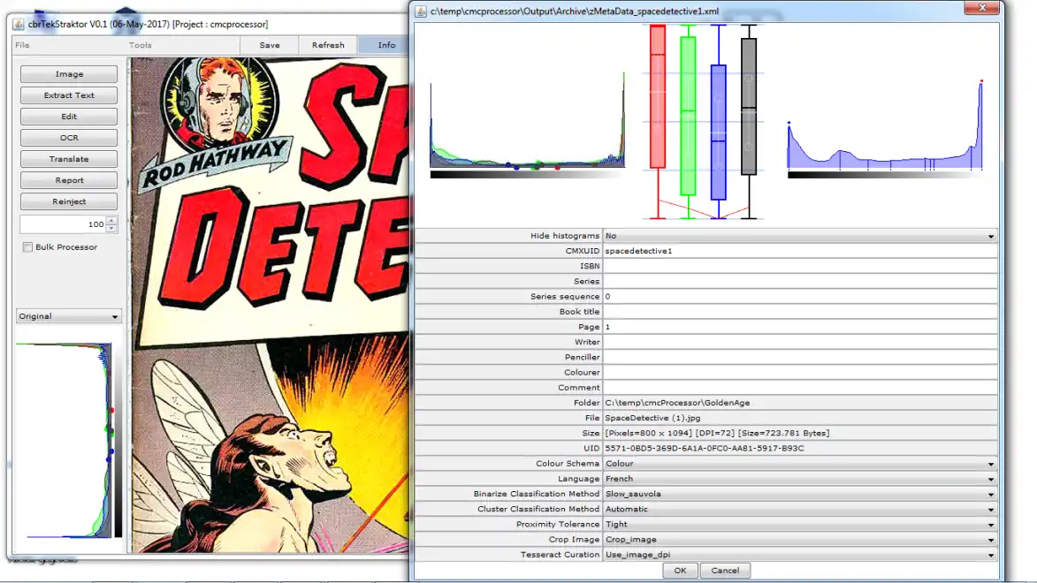1037x583 pixels.
Task: Click the Page field showing 1
Action: tap(799, 327)
